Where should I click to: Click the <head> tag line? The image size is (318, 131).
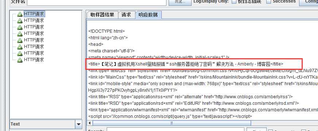(x=96, y=44)
